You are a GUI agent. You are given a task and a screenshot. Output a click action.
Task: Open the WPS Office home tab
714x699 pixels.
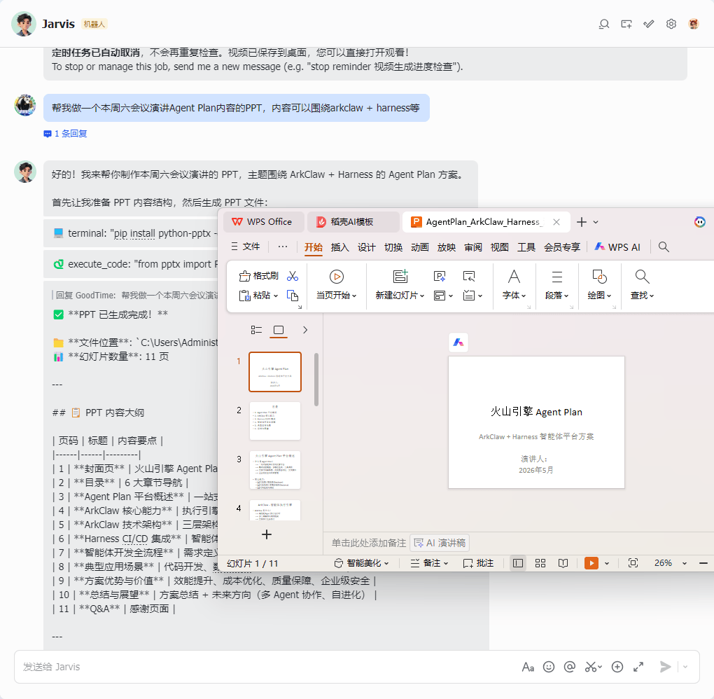pos(264,222)
